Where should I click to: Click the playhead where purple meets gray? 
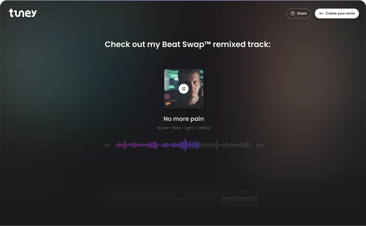[199, 145]
